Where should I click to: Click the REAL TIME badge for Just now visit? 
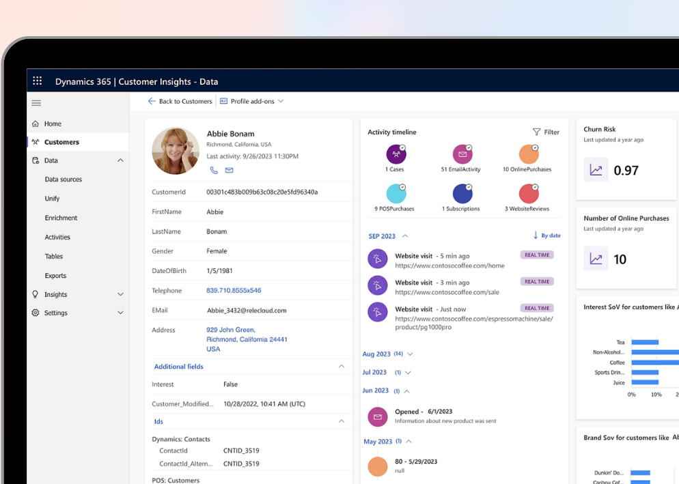click(537, 309)
